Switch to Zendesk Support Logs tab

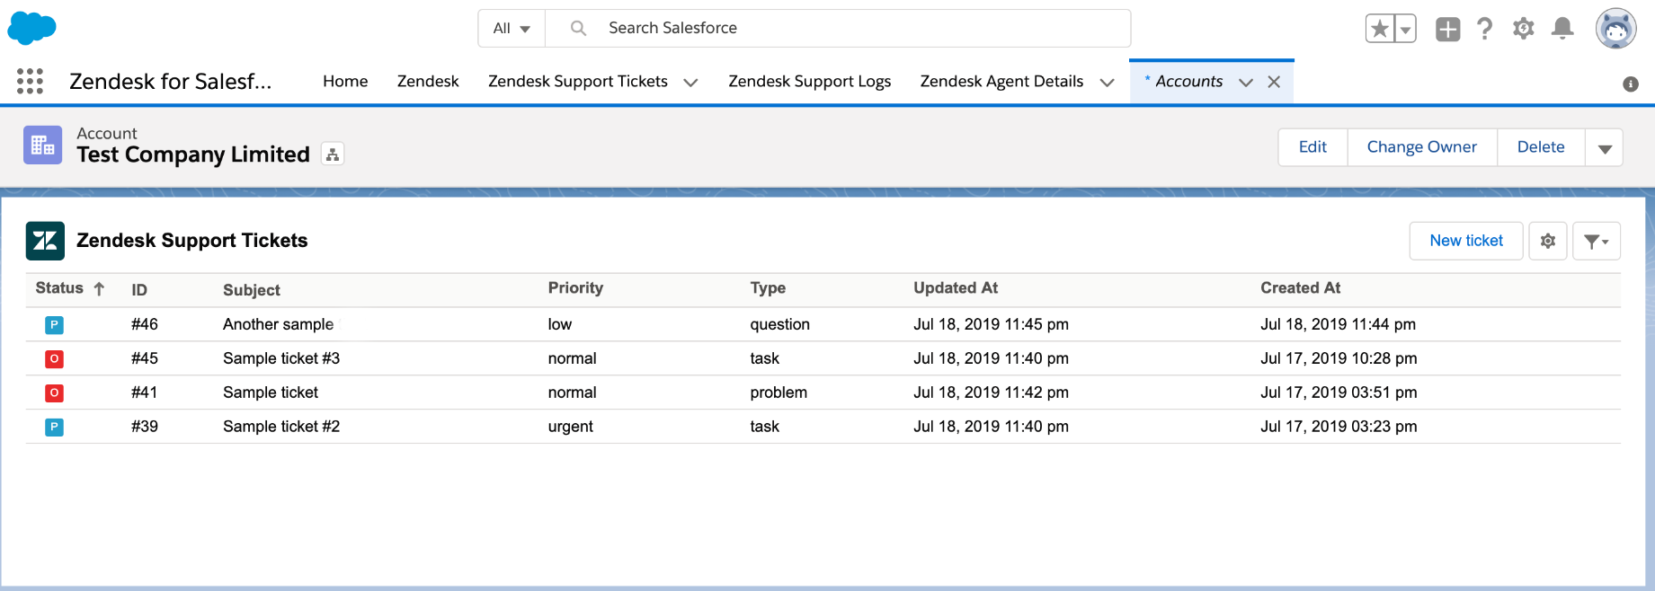[809, 81]
